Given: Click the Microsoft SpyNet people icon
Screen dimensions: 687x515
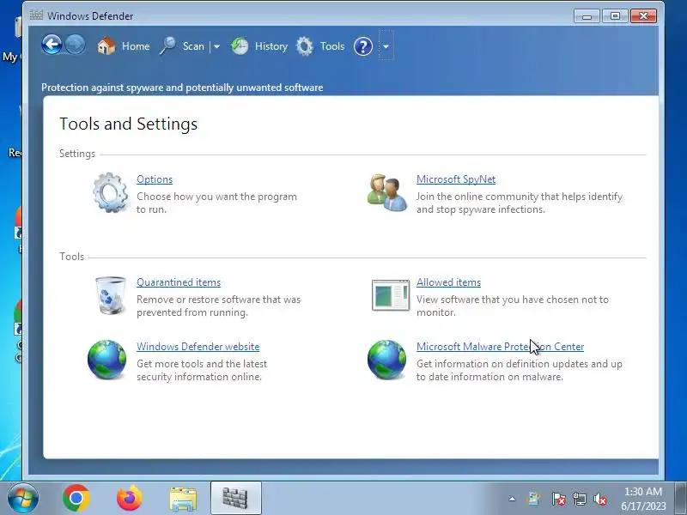Looking at the screenshot, I should pos(387,192).
